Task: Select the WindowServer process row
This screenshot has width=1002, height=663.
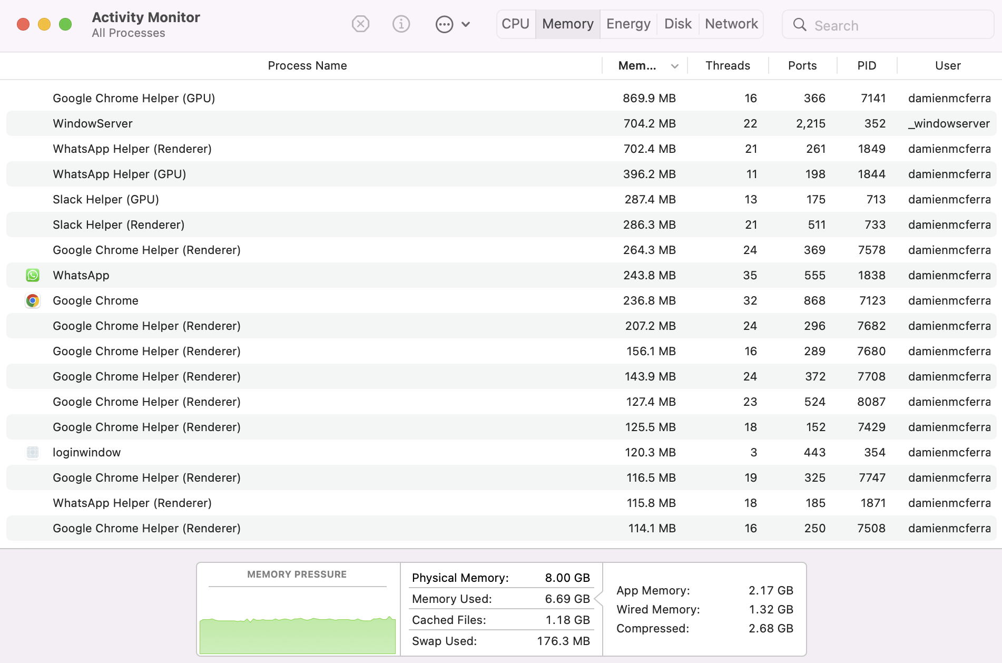Action: [501, 123]
